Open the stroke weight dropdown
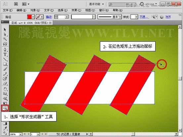Screen dimensions: 183x137 pos(67,17)
